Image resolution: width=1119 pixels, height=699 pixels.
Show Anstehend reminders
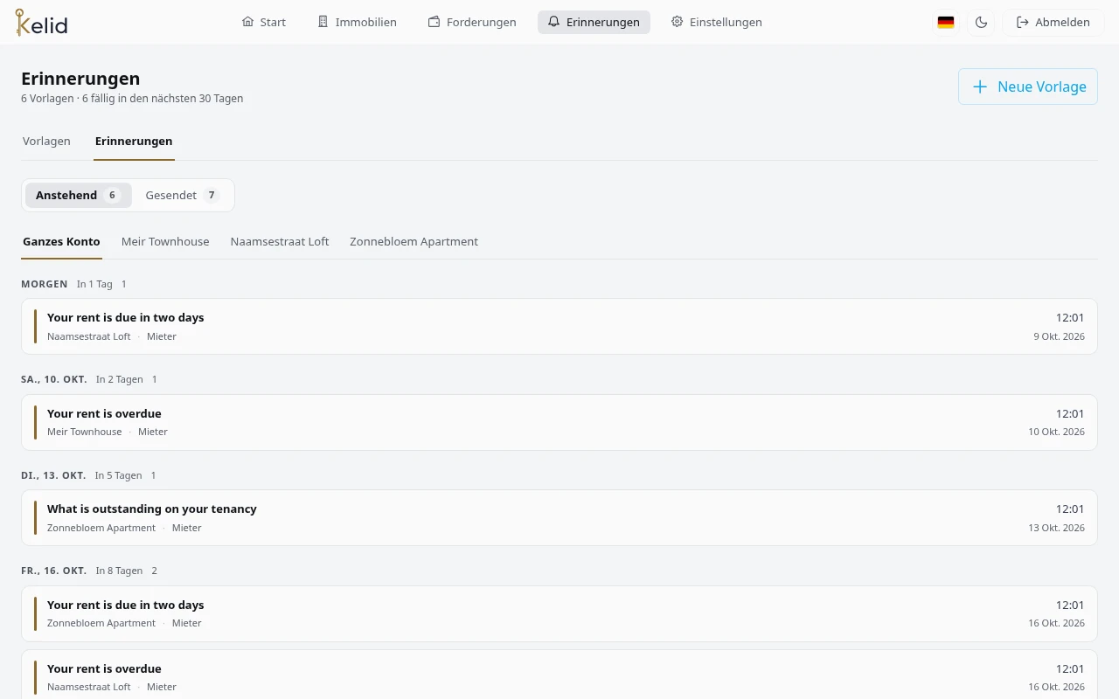(78, 195)
